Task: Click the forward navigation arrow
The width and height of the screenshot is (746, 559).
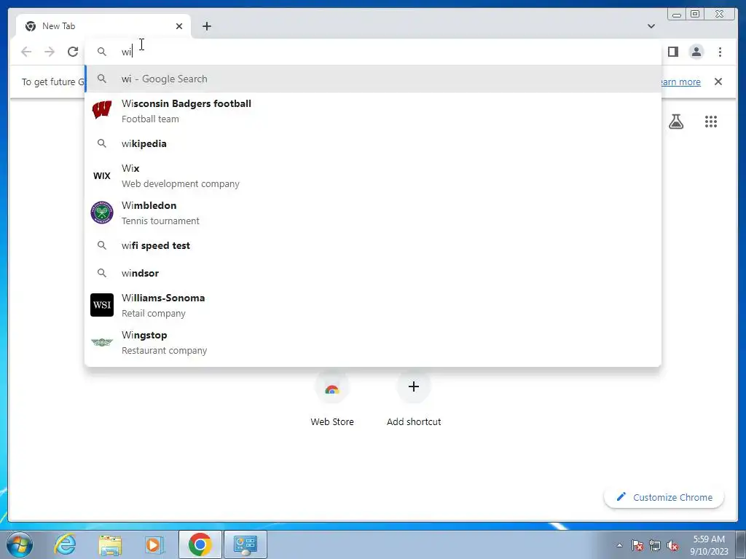Action: pos(50,52)
